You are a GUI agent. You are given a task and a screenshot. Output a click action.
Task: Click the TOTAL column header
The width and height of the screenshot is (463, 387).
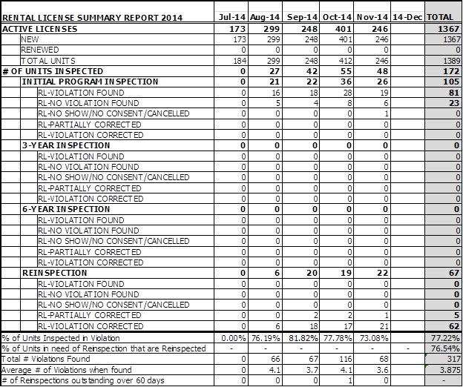coord(444,16)
